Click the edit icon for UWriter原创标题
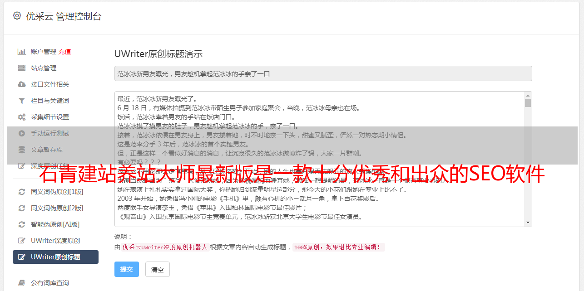 (21, 257)
